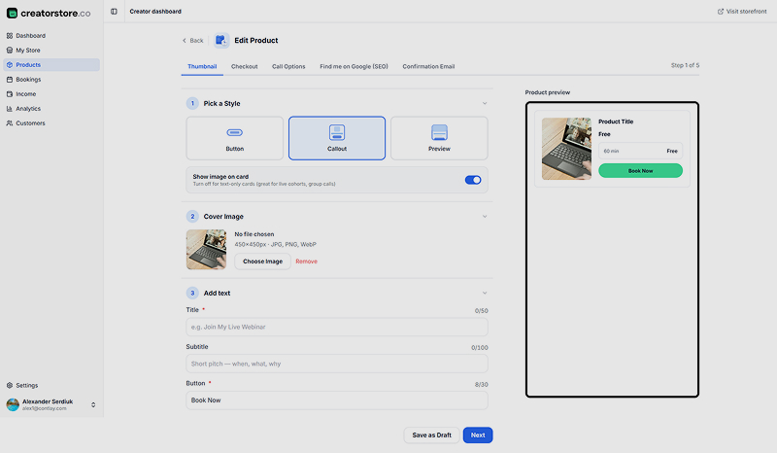Toggle the sidebar collapse icon
This screenshot has width=777, height=453.
pyautogui.click(x=114, y=12)
